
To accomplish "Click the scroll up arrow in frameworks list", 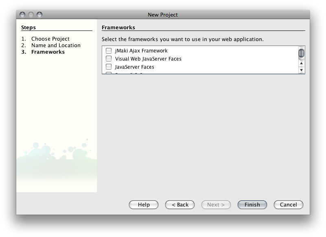I will pos(301,63).
